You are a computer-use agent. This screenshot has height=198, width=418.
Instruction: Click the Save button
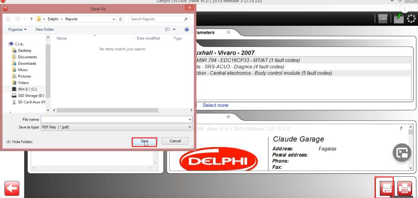pyautogui.click(x=144, y=141)
